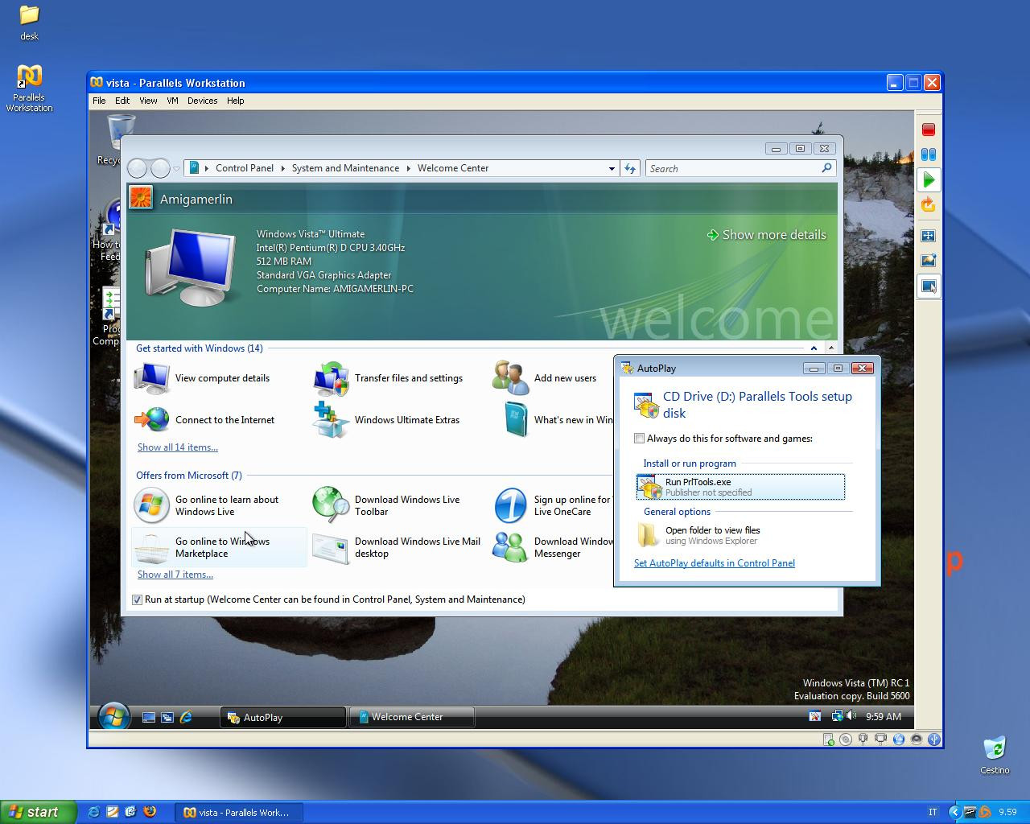Screen dimensions: 1030x824
Task: Click vista - Parallels Workstation XP taskbar button
Action: (x=239, y=812)
